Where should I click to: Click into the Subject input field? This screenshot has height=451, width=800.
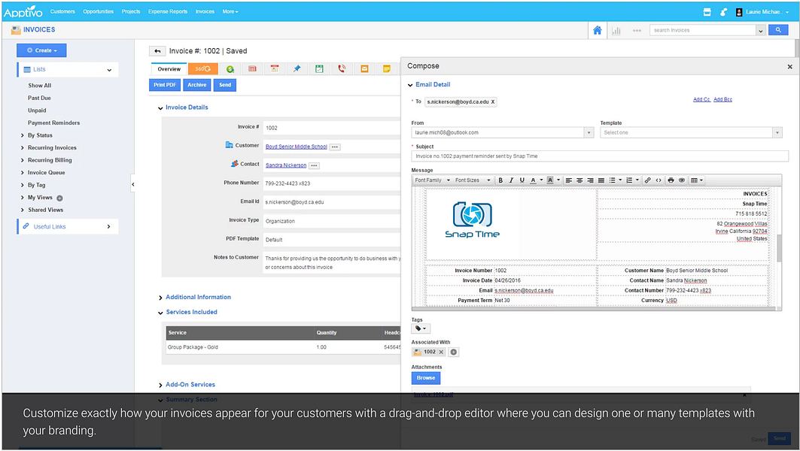tap(600, 156)
